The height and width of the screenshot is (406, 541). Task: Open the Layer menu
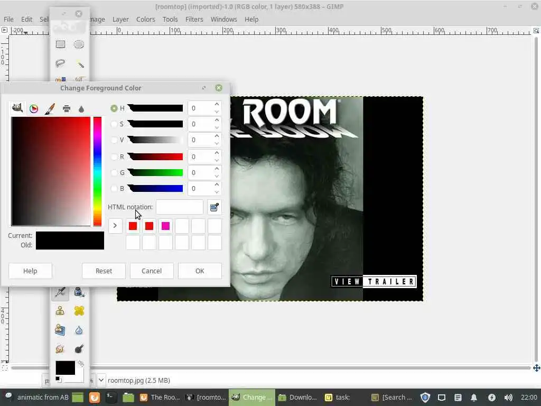pos(120,20)
